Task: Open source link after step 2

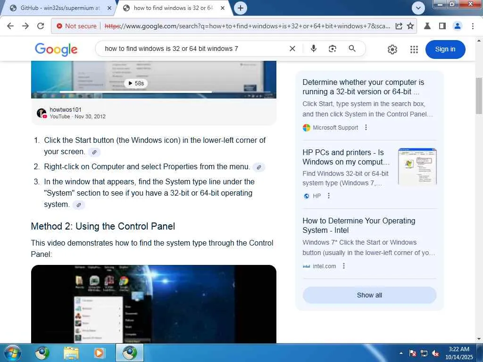Action: 259,167
